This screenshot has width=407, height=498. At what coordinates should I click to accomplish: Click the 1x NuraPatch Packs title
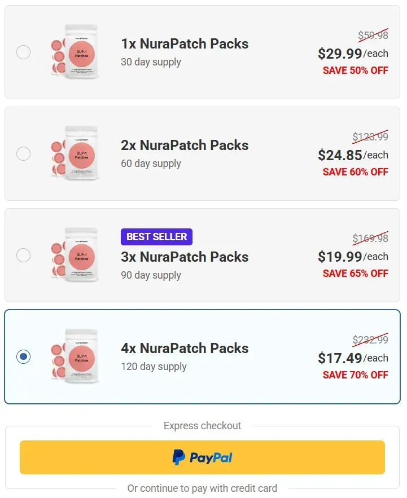185,43
